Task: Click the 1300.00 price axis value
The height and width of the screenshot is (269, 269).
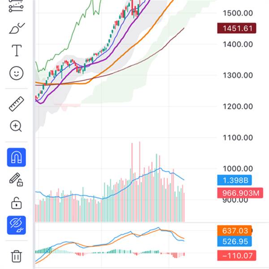Action: tap(238, 75)
